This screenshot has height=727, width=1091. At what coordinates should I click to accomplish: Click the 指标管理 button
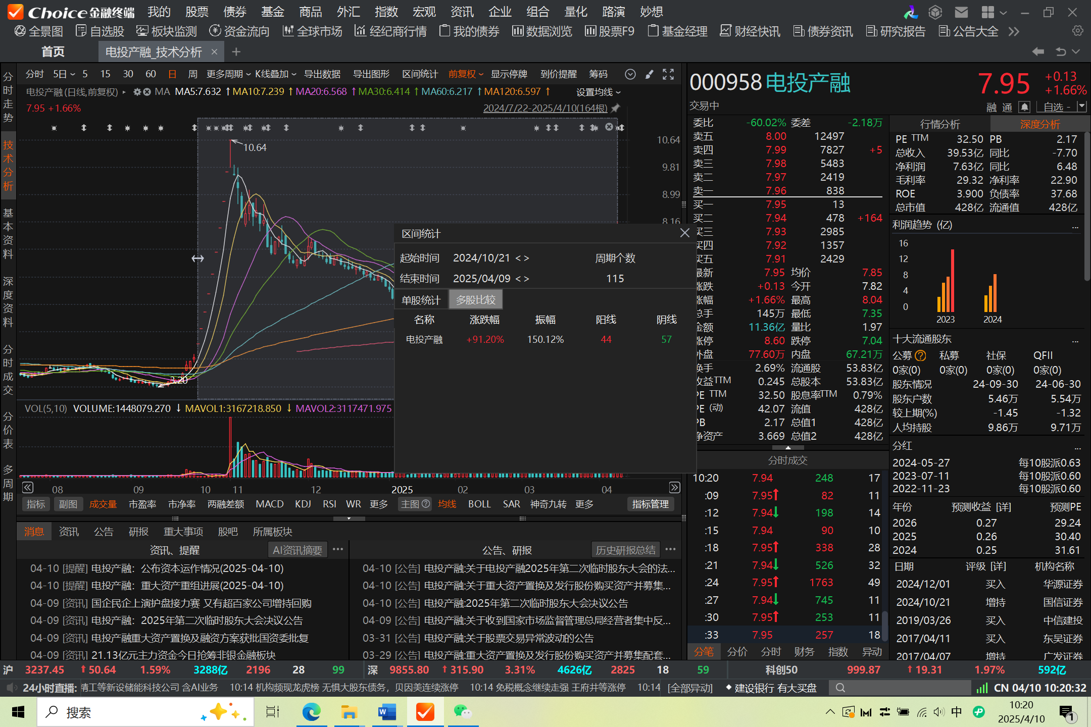click(650, 504)
